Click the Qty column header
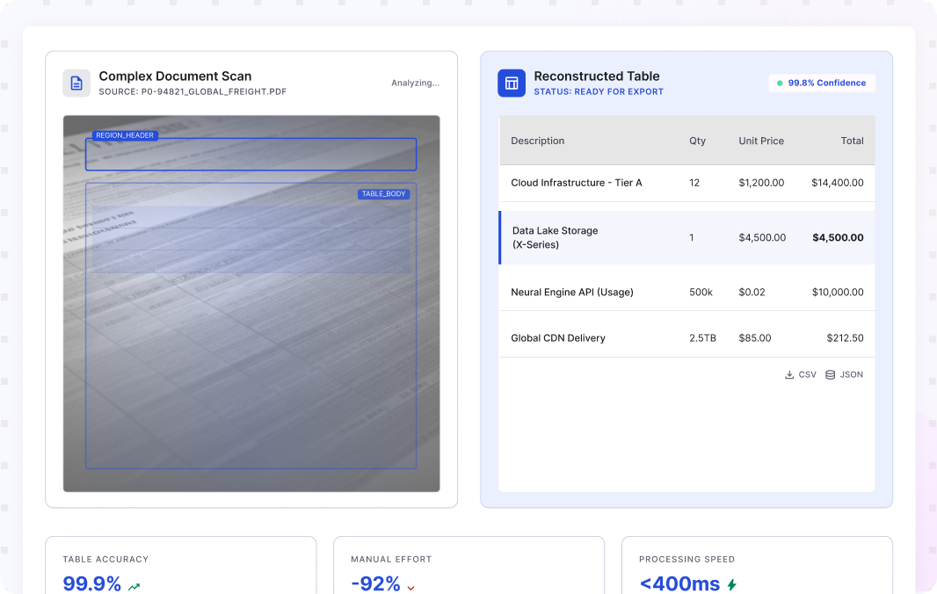This screenshot has width=937, height=594. (x=697, y=141)
